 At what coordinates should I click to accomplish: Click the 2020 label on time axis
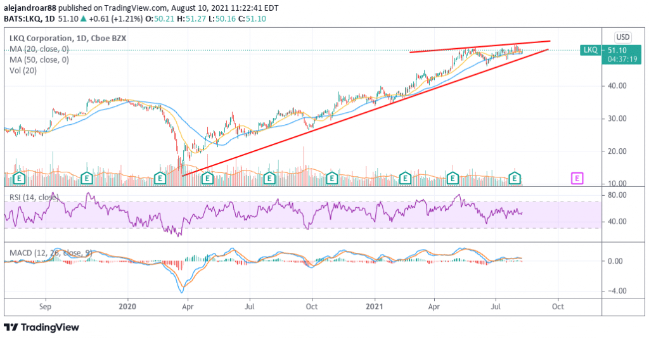tap(127, 307)
